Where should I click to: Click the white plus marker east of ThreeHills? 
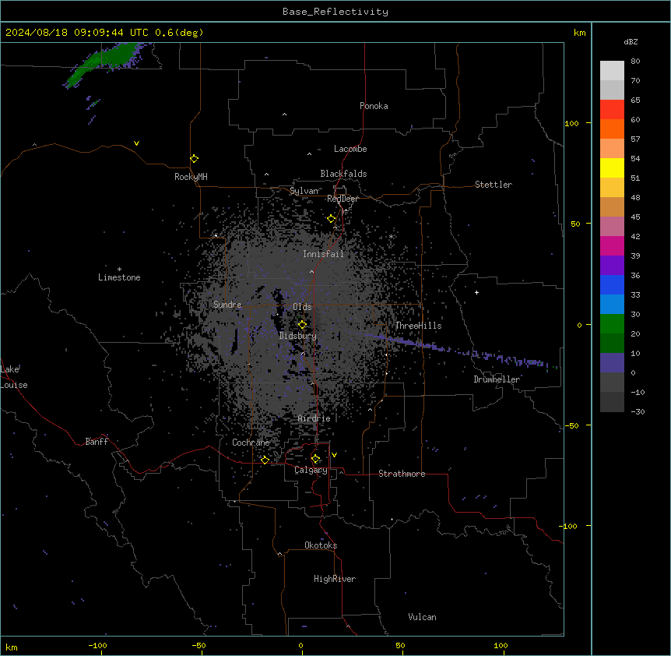(x=476, y=292)
